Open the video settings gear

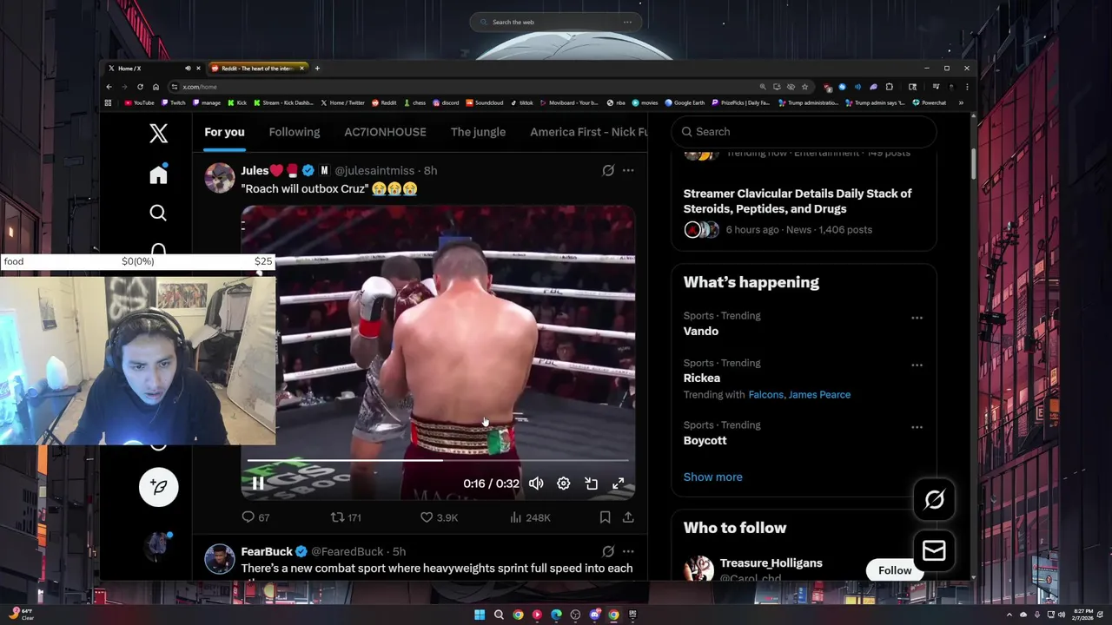coord(564,484)
